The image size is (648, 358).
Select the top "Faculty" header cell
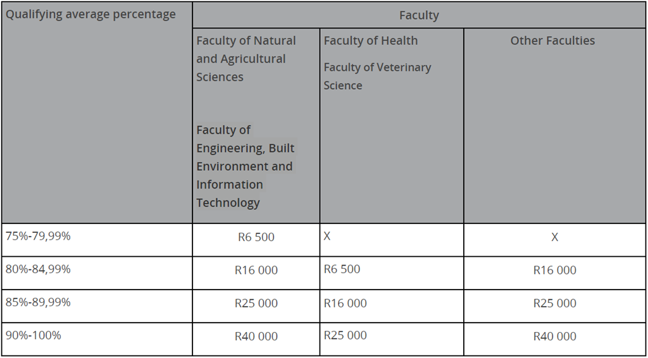419,15
